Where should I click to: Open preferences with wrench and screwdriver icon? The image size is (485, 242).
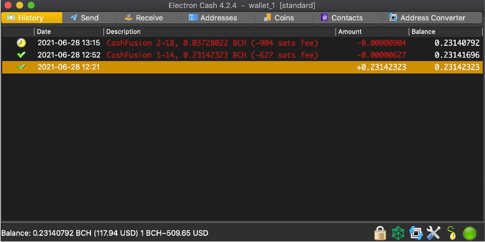tap(434, 232)
